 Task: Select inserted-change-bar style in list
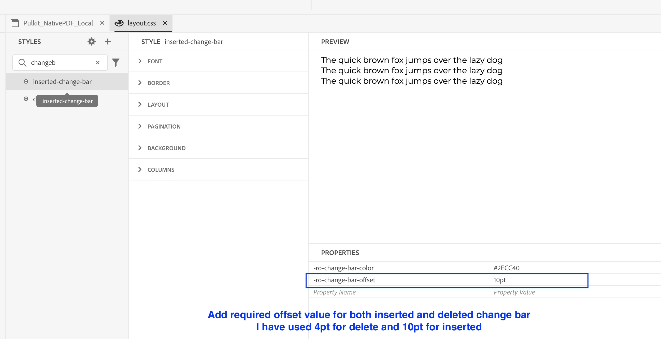62,82
